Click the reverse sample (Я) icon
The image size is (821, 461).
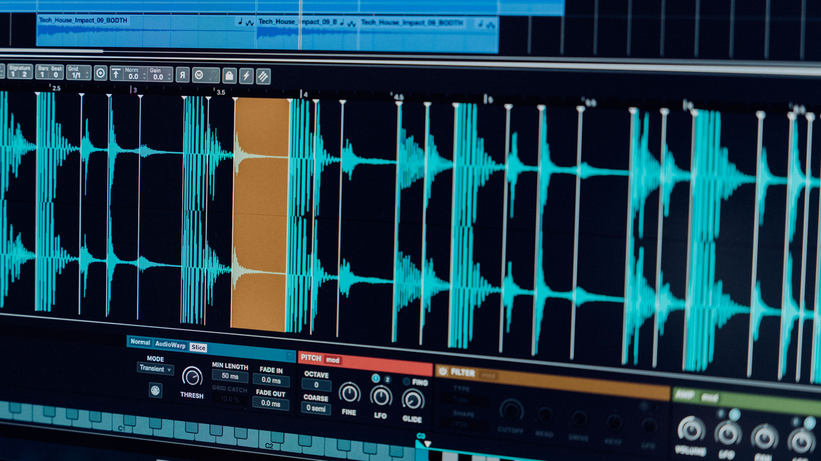point(182,75)
